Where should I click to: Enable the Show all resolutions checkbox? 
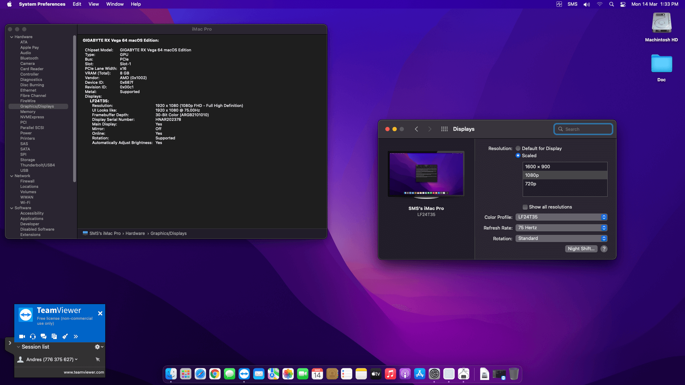click(x=525, y=207)
